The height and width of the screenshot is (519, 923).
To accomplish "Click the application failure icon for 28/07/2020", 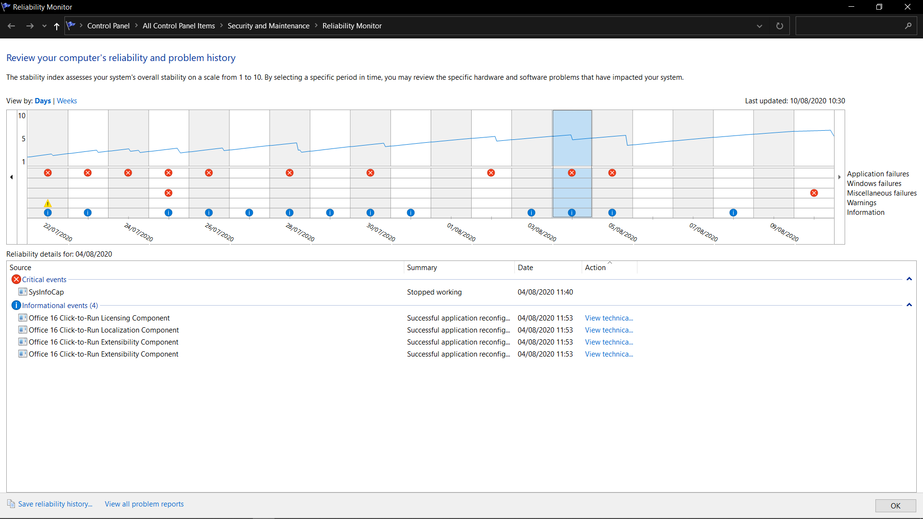I will tap(289, 173).
